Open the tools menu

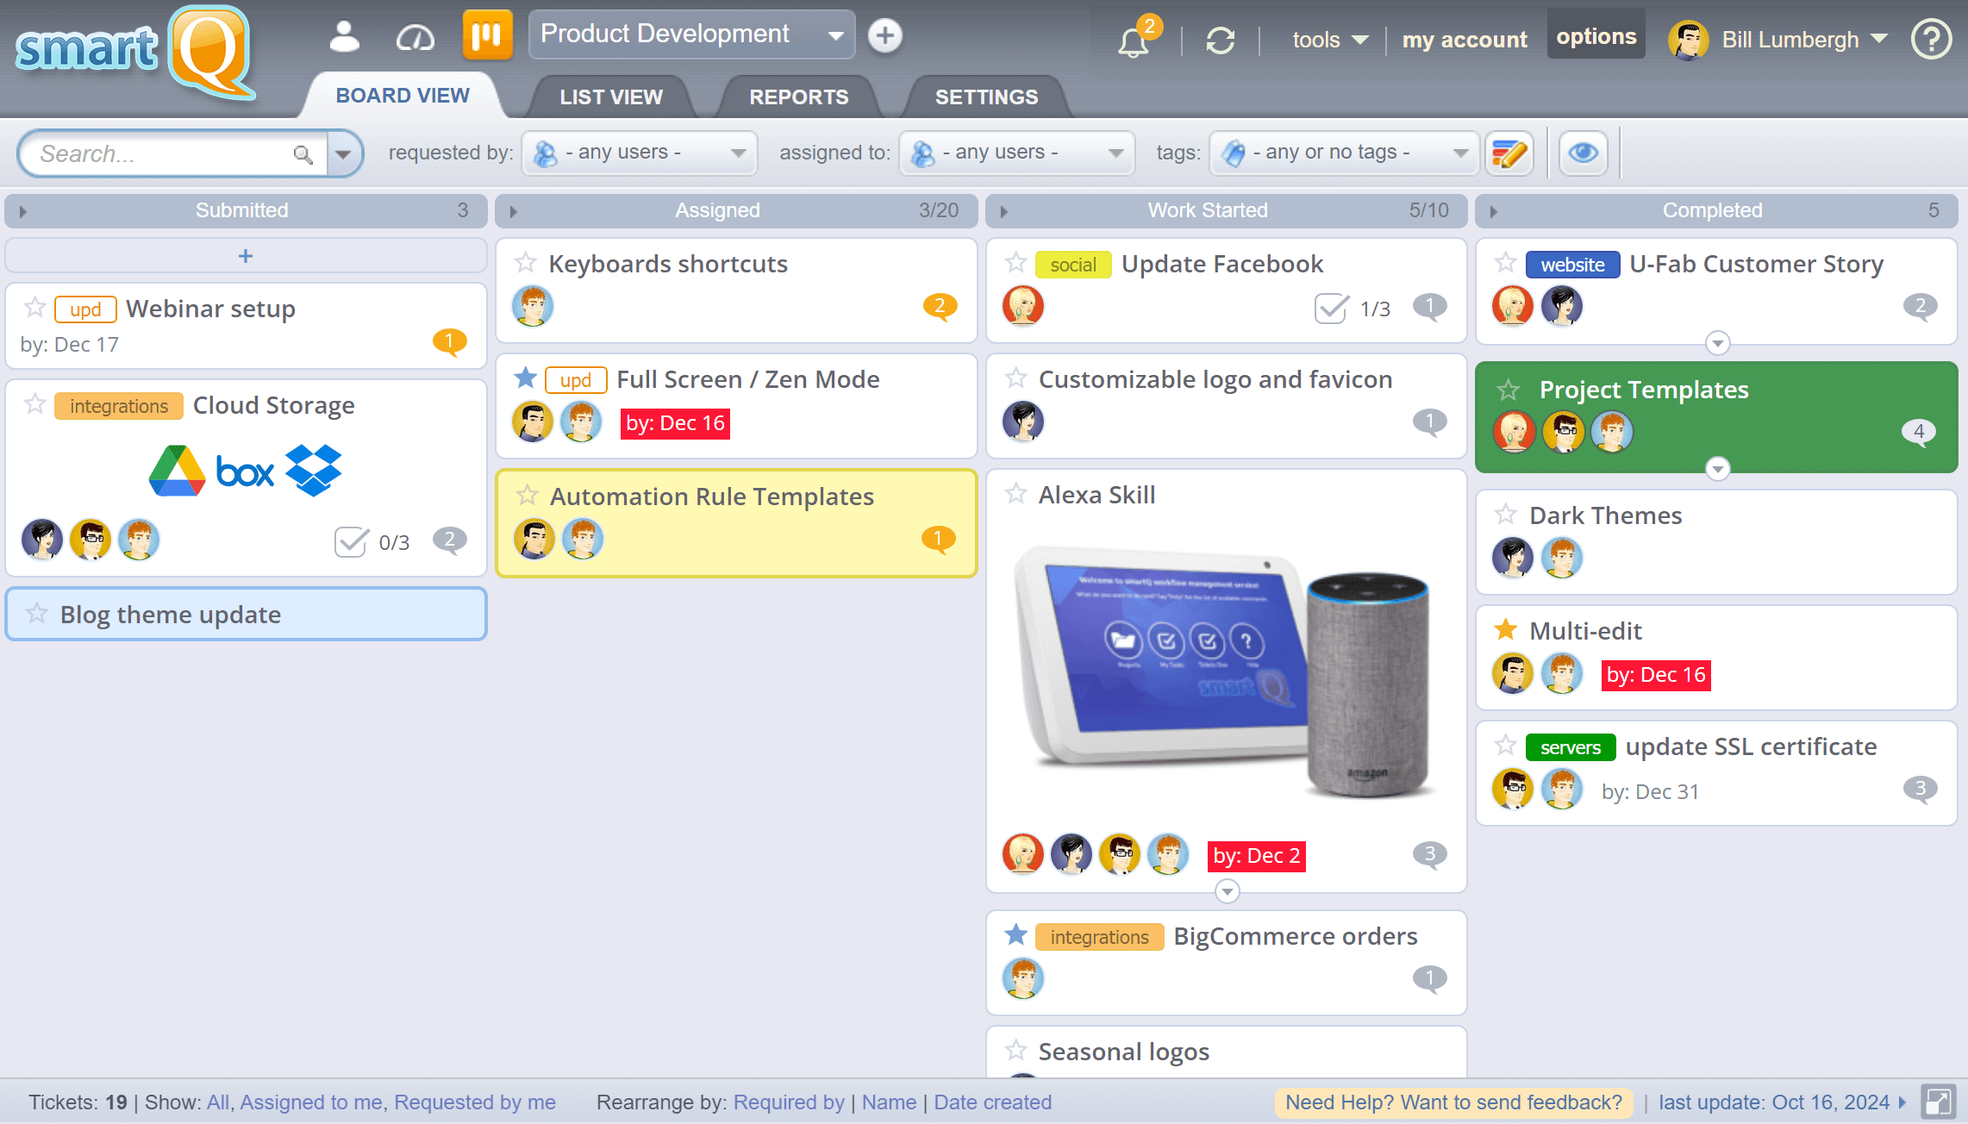(1330, 40)
